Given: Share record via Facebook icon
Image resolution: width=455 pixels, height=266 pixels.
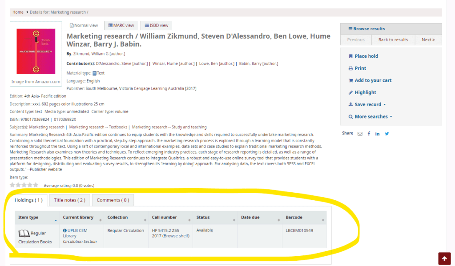Looking at the screenshot, I should [369, 134].
